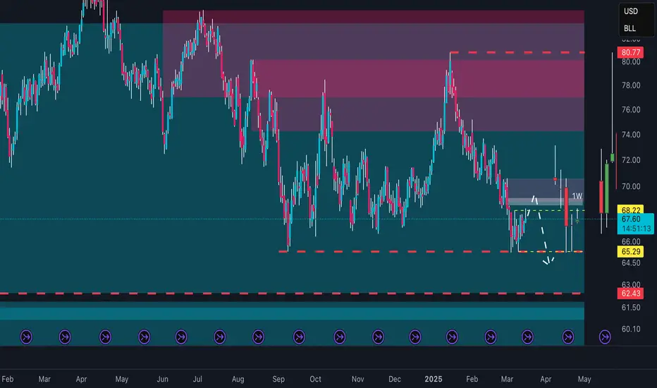
Task: Click the Jul time axis label
Action: pos(197,380)
